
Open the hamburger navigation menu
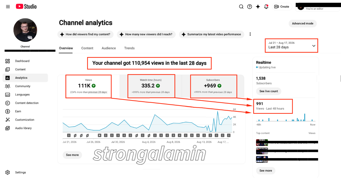click(x=8, y=7)
